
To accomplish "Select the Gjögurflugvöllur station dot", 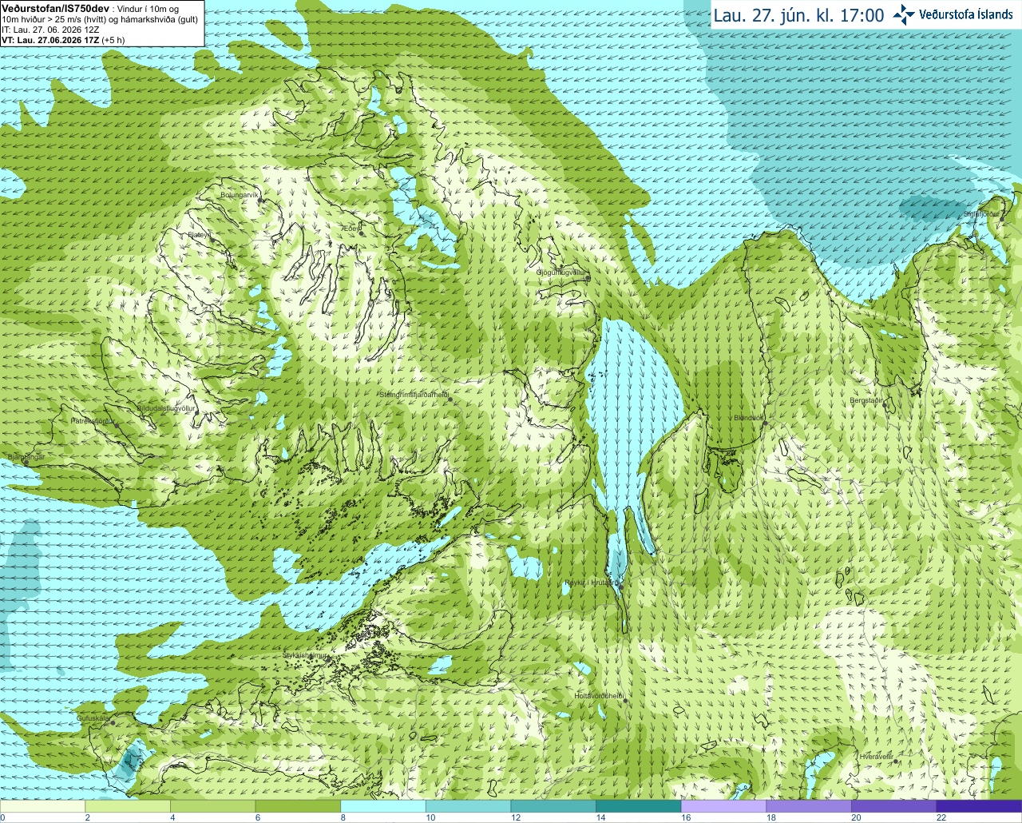I will point(587,278).
